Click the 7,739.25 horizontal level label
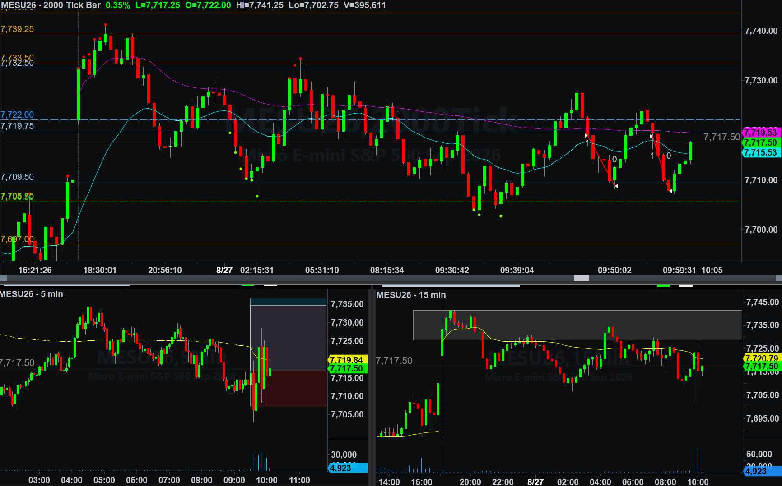 pyautogui.click(x=17, y=29)
